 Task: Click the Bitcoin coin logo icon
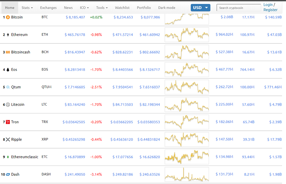8,17
